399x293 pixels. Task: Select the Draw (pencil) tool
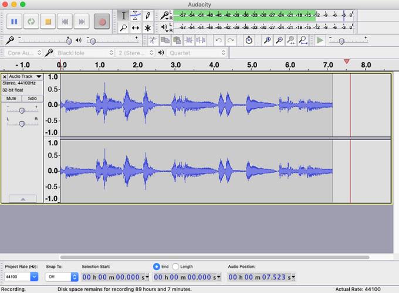pos(148,16)
